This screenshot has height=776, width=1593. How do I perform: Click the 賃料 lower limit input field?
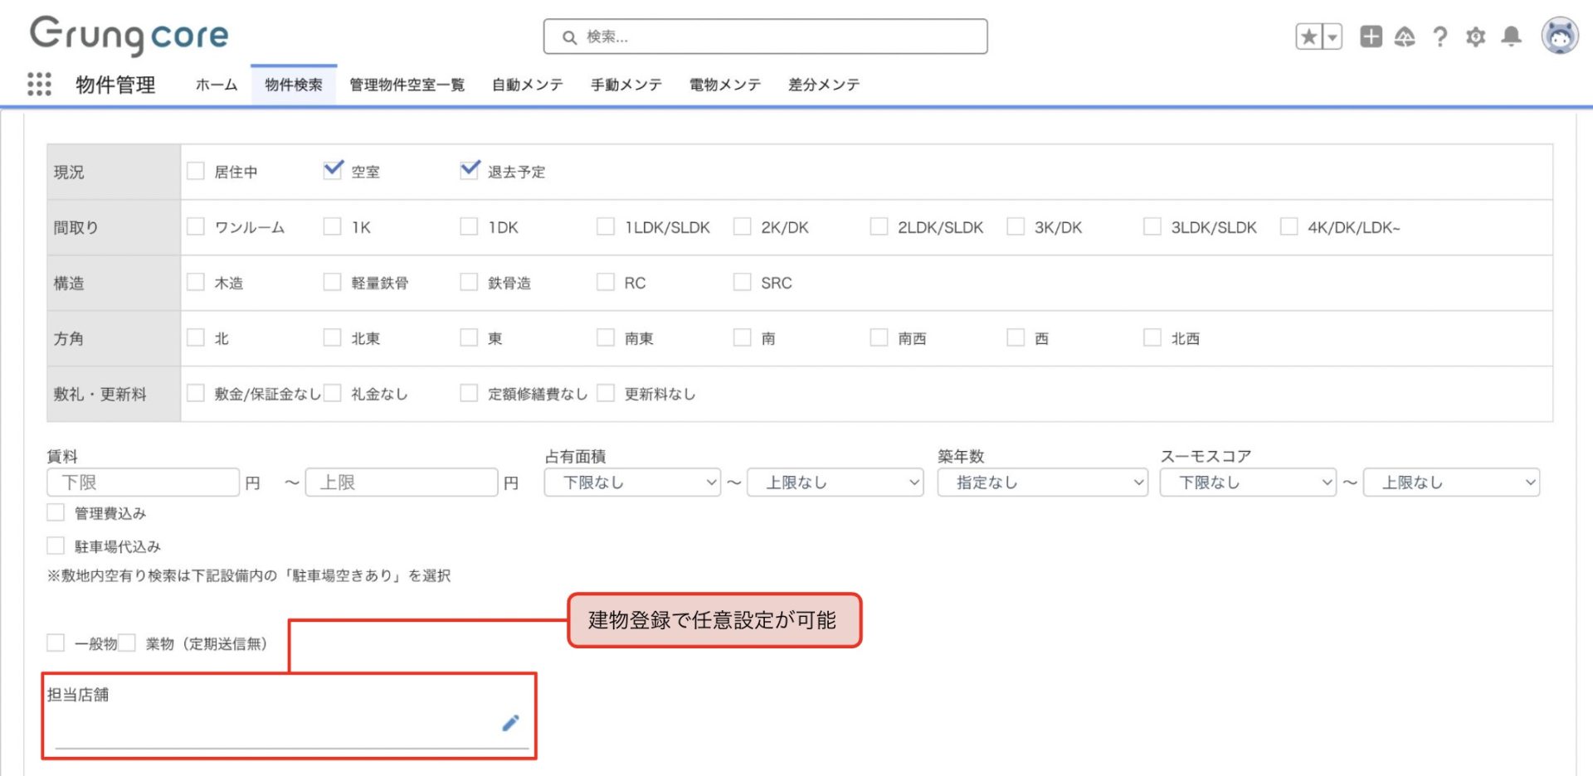pos(144,483)
